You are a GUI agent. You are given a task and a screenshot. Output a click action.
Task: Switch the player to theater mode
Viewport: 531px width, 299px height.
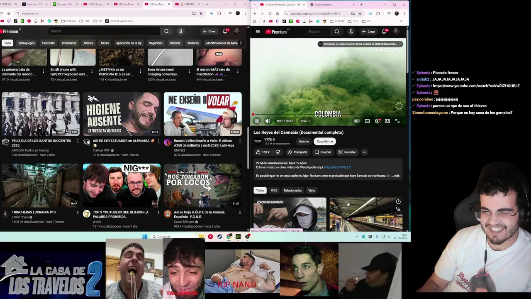[387, 121]
